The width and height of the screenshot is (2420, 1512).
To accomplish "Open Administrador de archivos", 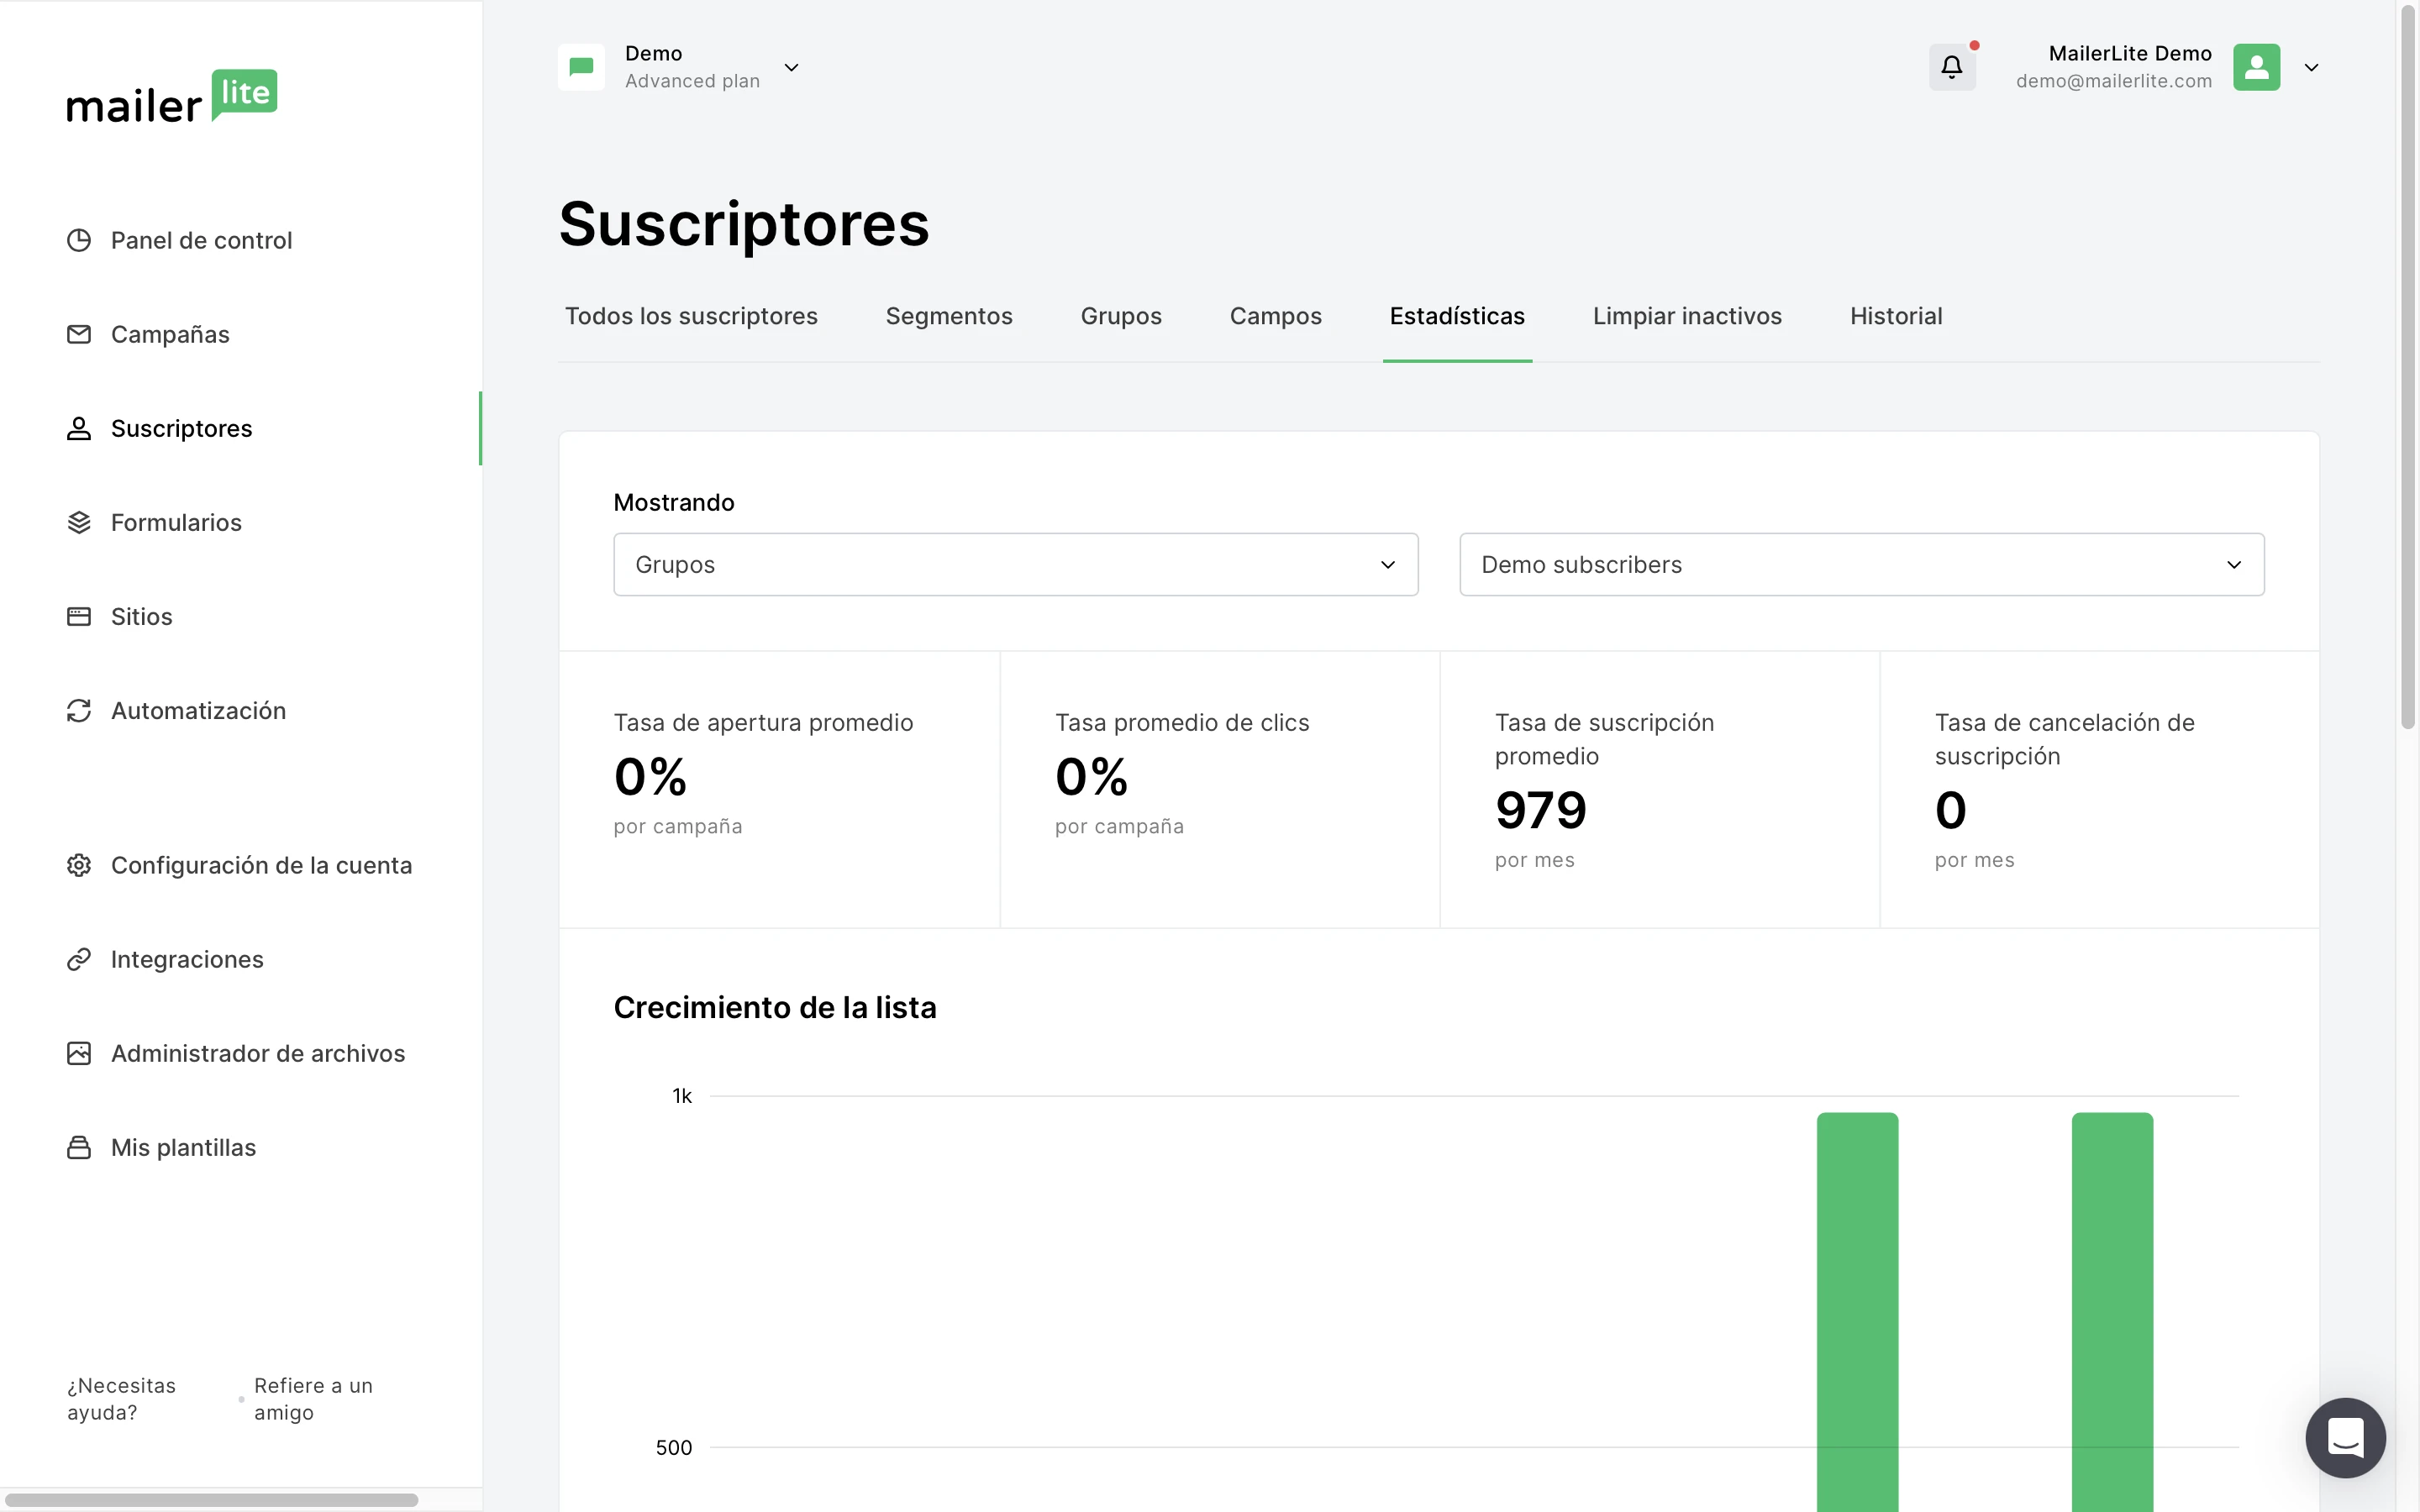I will (258, 1053).
